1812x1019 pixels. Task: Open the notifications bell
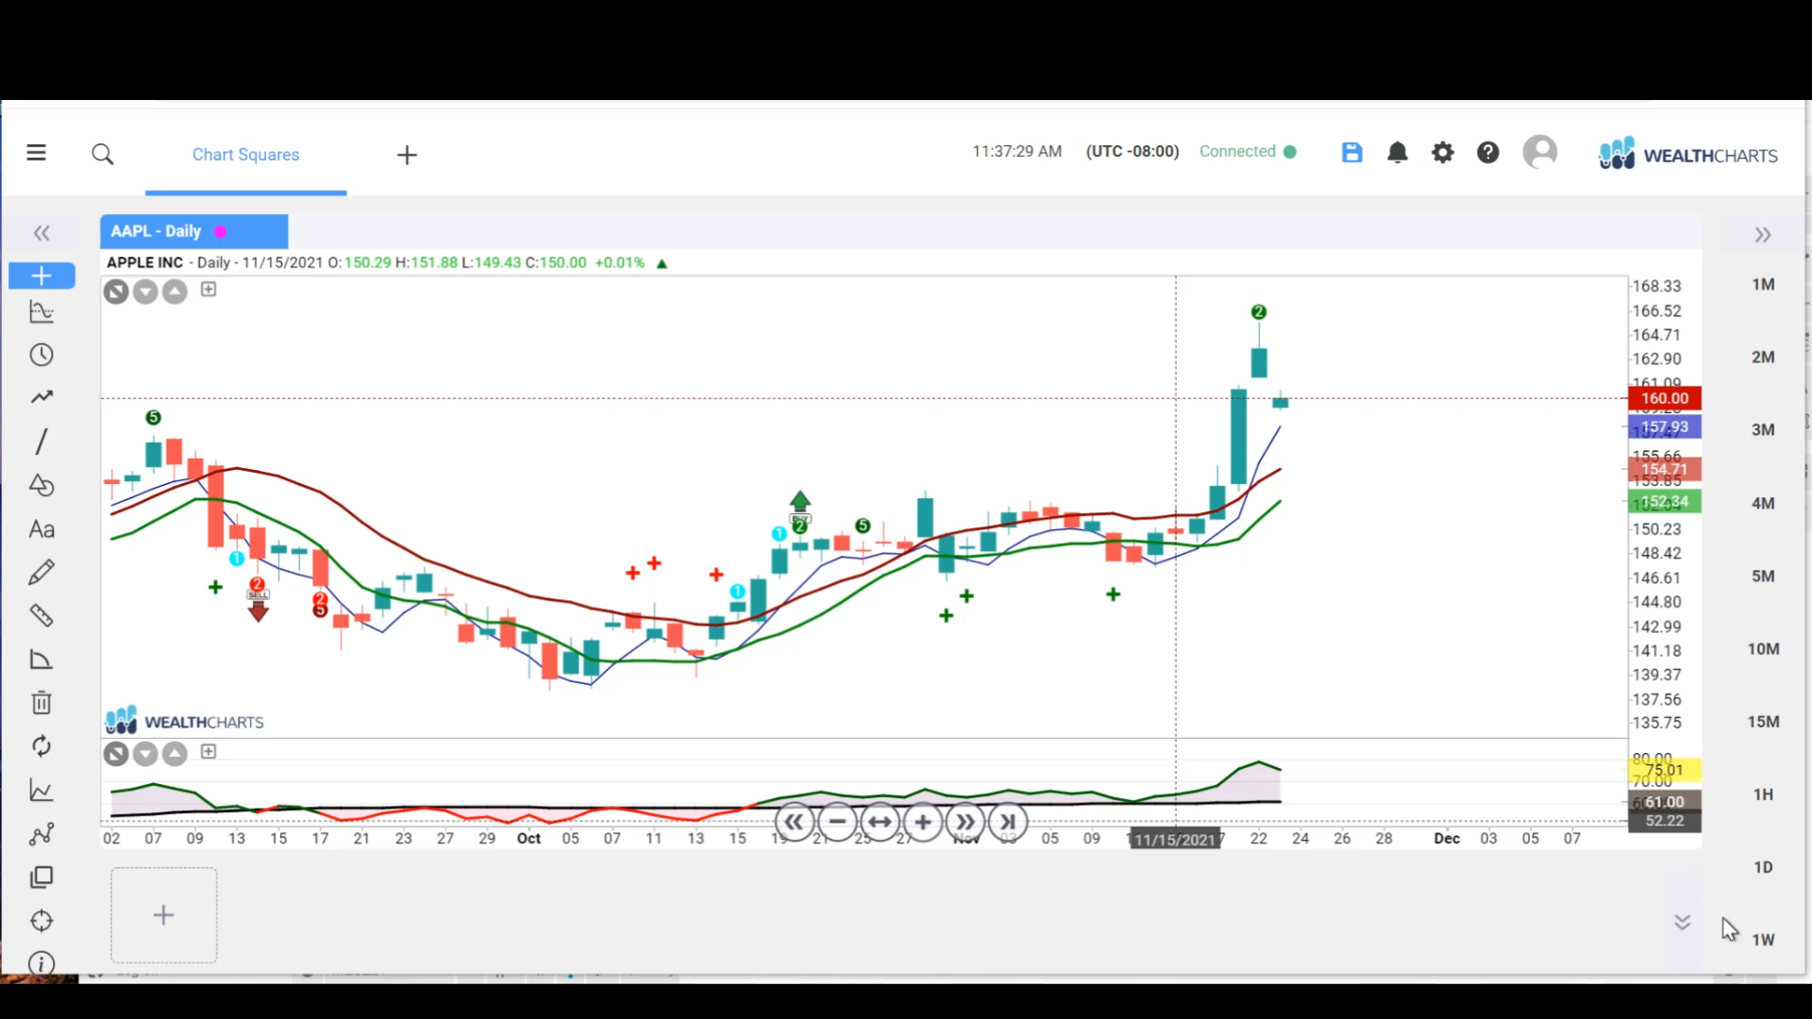[1398, 152]
